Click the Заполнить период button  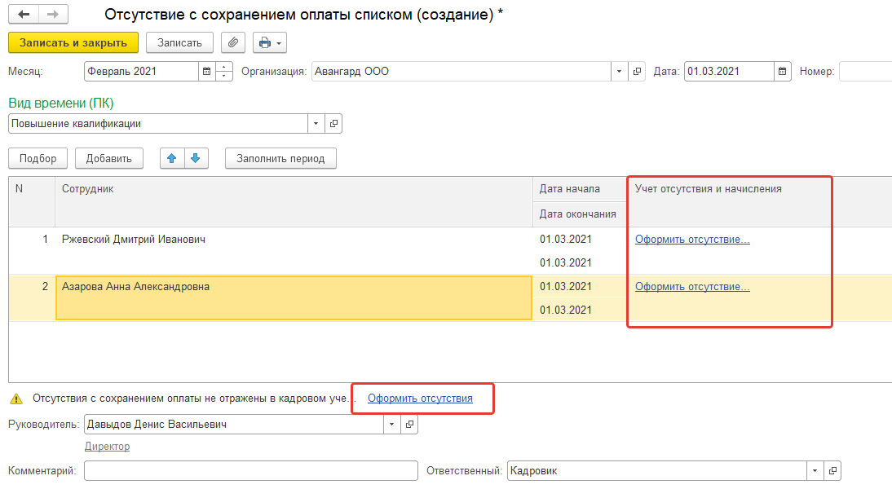point(280,158)
